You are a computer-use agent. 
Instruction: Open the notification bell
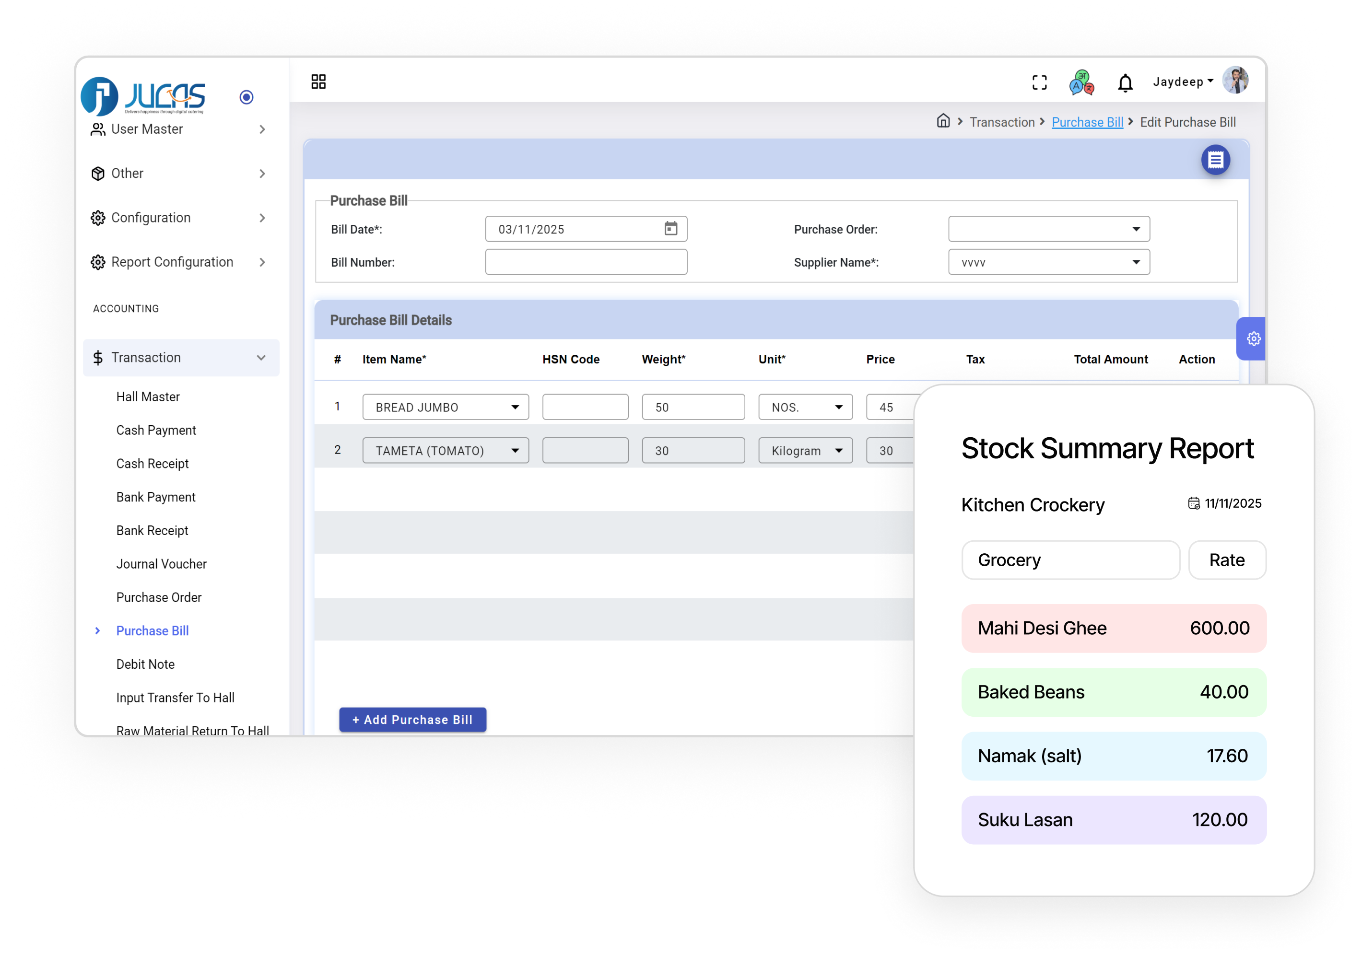[x=1126, y=82]
